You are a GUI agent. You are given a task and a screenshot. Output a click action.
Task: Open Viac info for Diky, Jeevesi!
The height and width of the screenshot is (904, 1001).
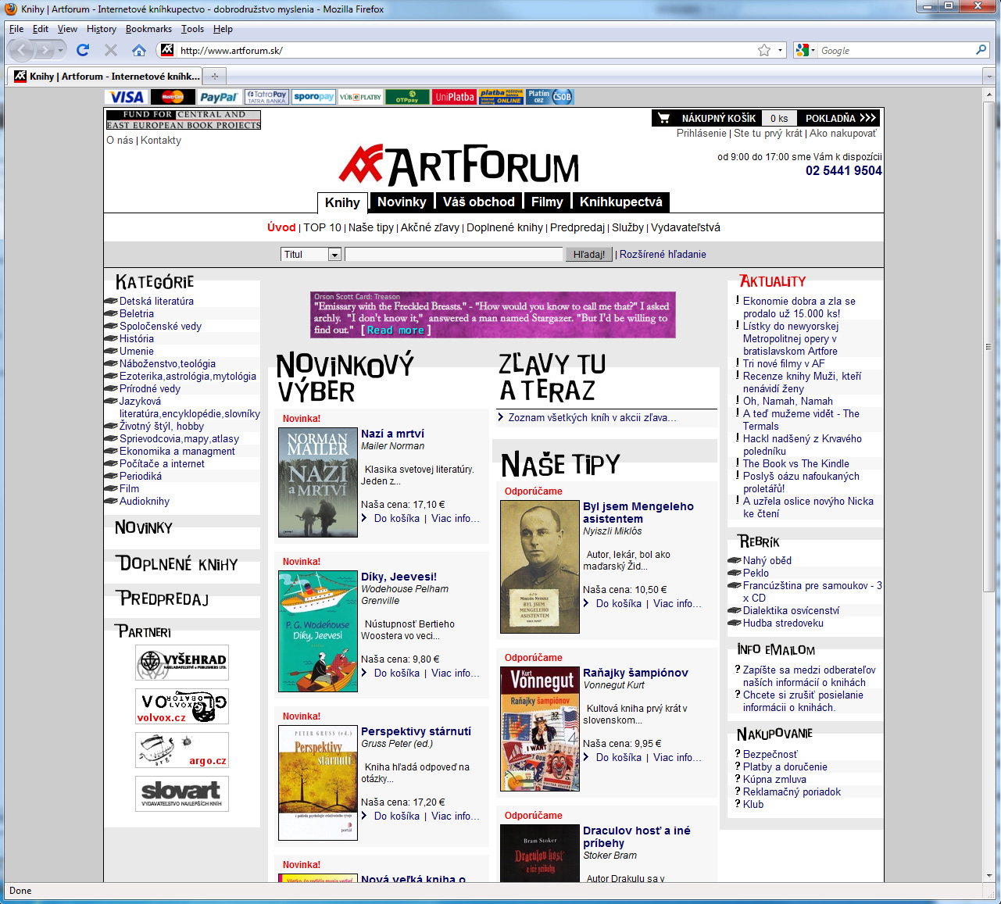coord(456,673)
